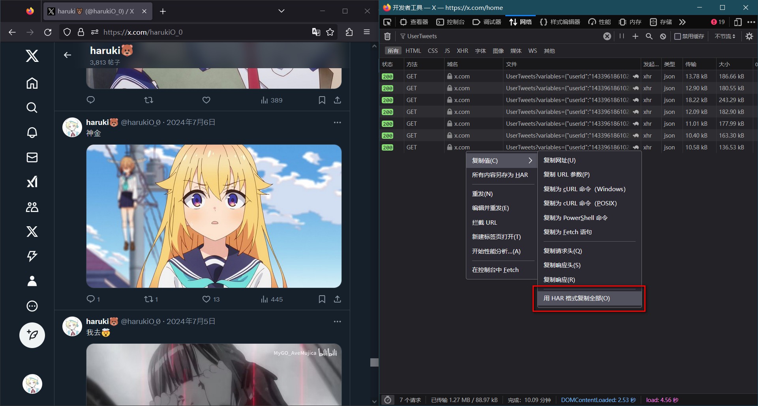Image resolution: width=758 pixels, height=406 pixels.
Task: Open the request blocking icon
Action: (663, 36)
